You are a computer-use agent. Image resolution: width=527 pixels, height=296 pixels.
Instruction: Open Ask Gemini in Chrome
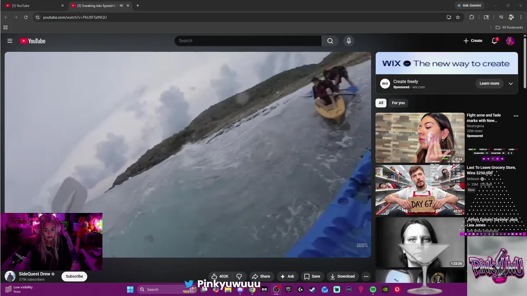point(469,6)
